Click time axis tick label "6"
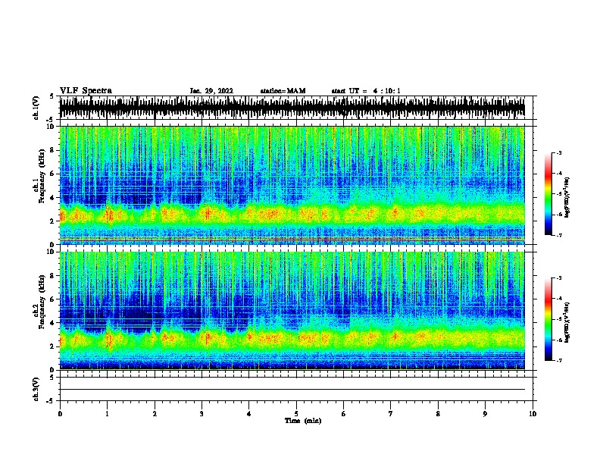Viewport: 600px width, 464px height. [x=344, y=414]
